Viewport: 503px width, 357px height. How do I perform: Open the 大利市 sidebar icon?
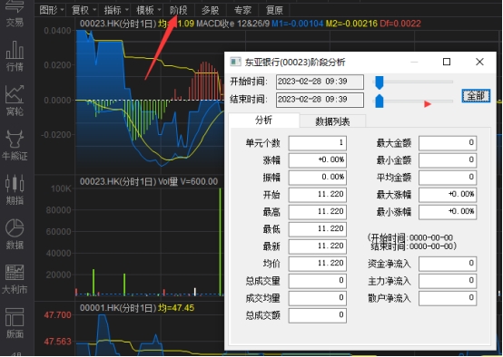[15, 279]
